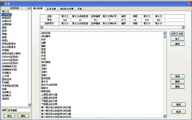The width and height of the screenshot is (192, 120).
Task: Click the 左移 button
Action: tap(173, 33)
